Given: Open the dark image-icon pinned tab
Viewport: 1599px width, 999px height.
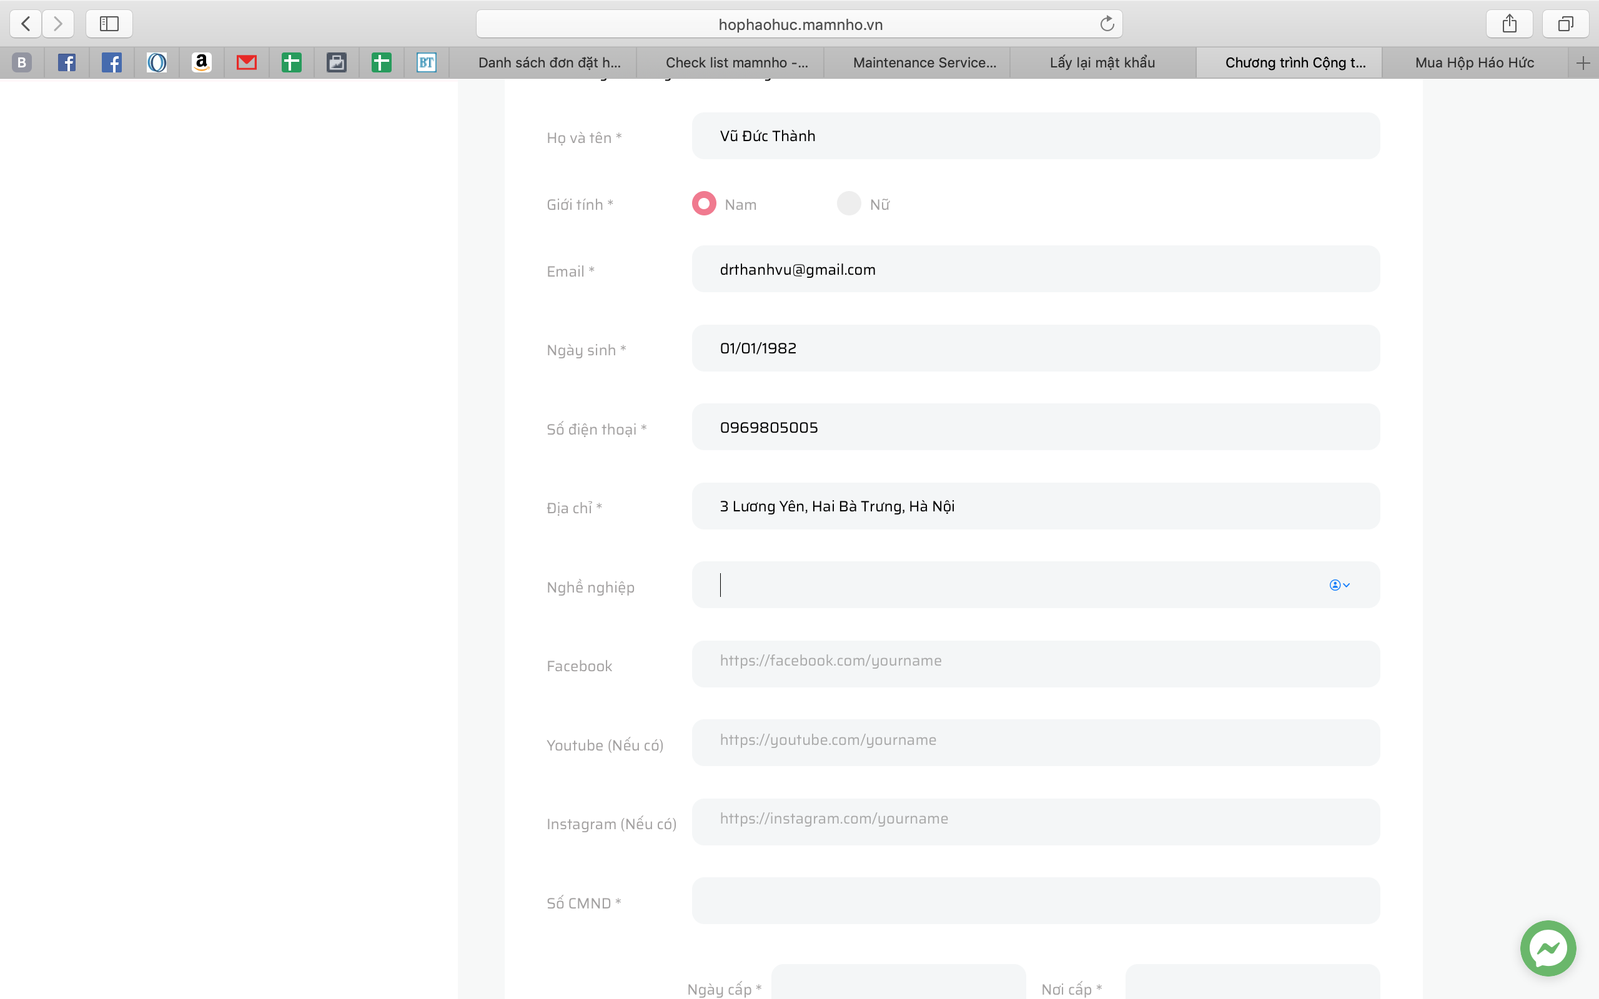Looking at the screenshot, I should pyautogui.click(x=336, y=63).
